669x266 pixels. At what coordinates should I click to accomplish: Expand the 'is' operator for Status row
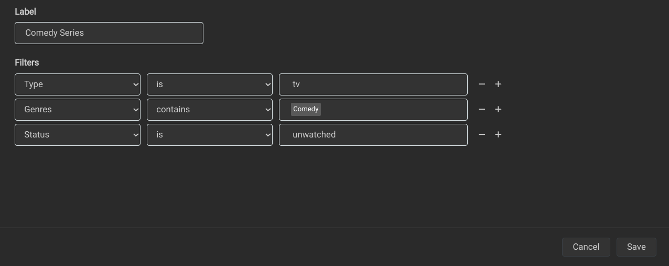pyautogui.click(x=209, y=135)
